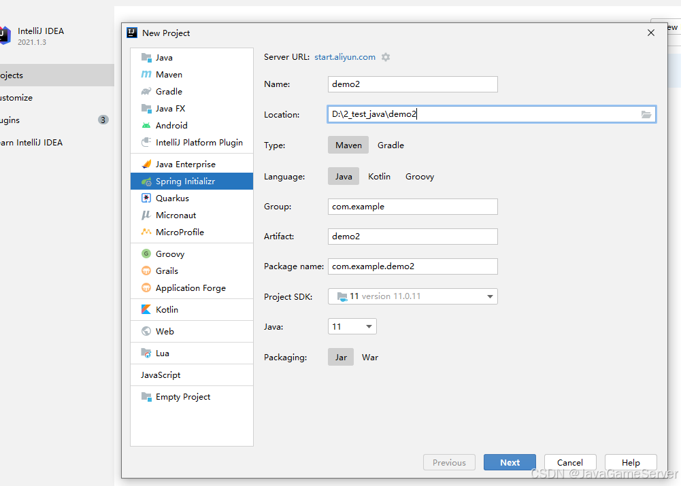681x486 pixels.
Task: Open Customize tab in welcome window
Action: pos(56,98)
